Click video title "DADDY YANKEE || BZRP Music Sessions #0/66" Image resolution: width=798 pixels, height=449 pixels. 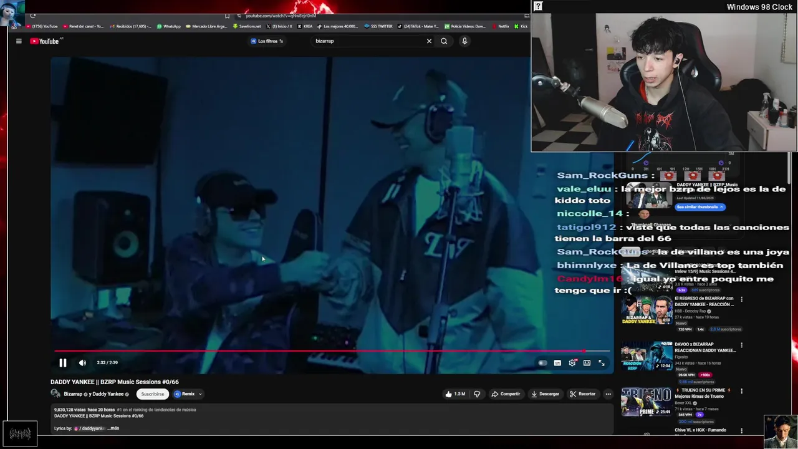(115, 382)
